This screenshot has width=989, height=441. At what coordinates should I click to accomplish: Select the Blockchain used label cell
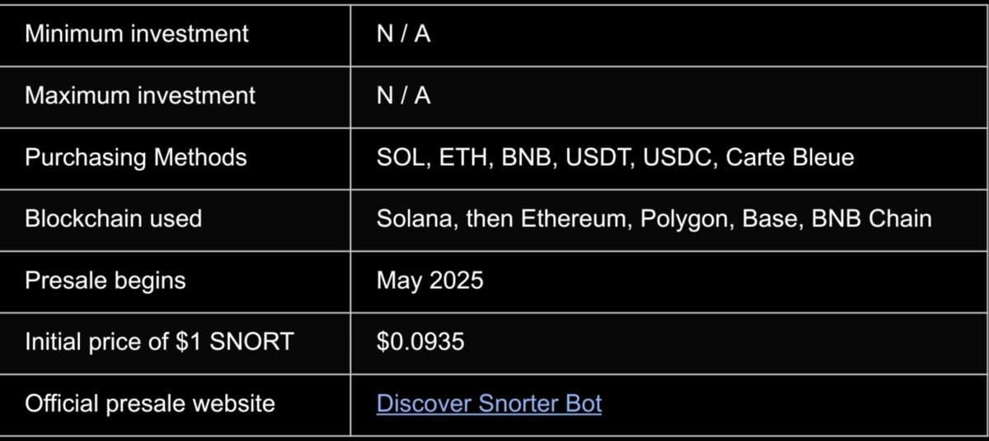113,219
